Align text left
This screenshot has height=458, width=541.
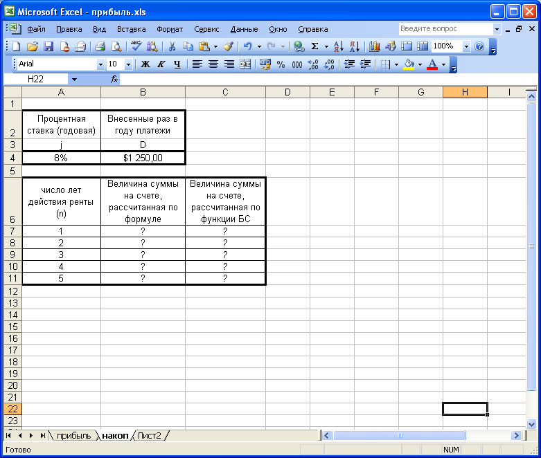197,64
